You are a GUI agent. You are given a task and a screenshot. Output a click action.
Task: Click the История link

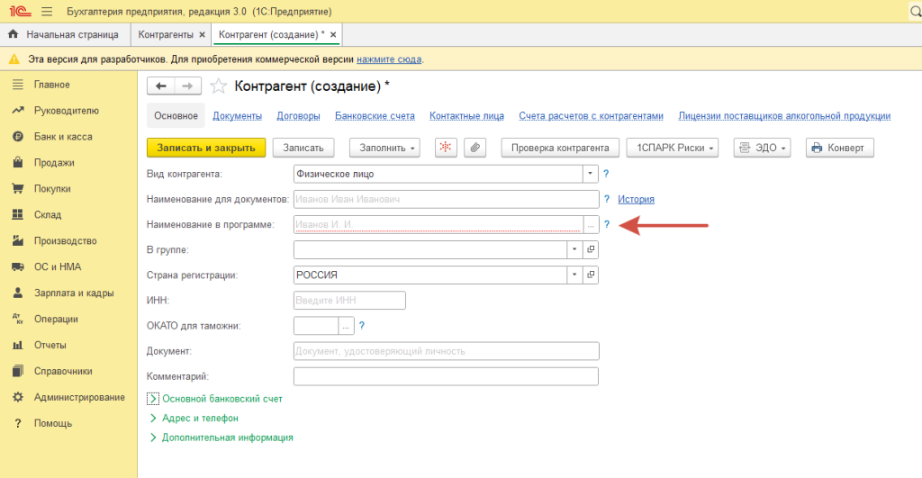click(x=636, y=199)
